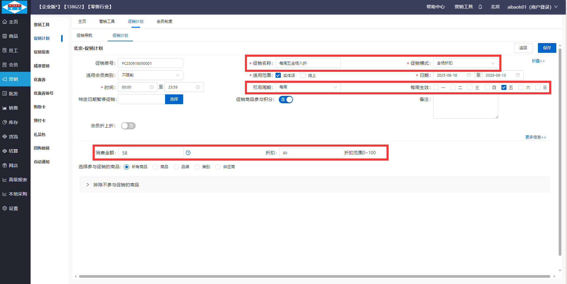Check the 线上 scope checkbox
This screenshot has height=284, width=567.
click(x=303, y=75)
